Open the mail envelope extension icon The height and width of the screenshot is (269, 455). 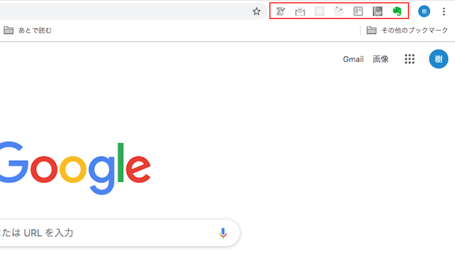(x=300, y=12)
